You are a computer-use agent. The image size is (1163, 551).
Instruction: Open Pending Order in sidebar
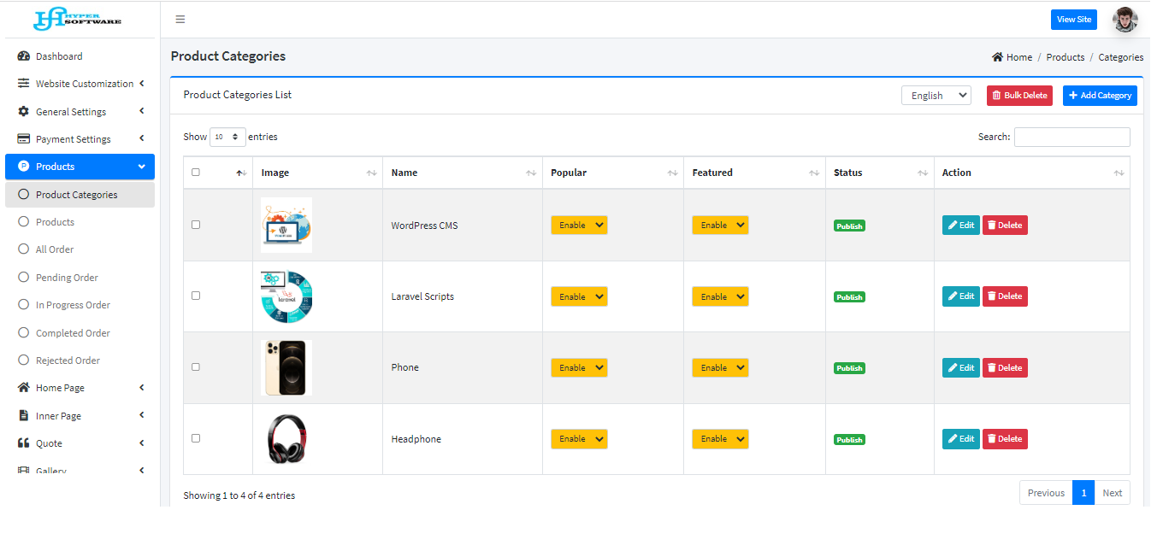pos(67,278)
